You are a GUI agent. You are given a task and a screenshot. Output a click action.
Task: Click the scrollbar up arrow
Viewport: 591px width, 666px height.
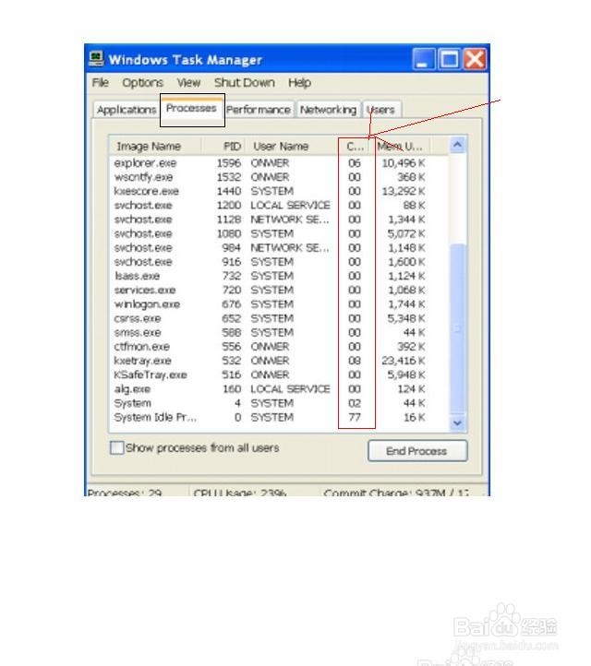tap(457, 145)
